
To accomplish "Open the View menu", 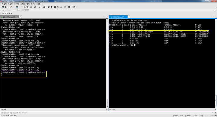I will pyautogui.click(x=17, y=4).
